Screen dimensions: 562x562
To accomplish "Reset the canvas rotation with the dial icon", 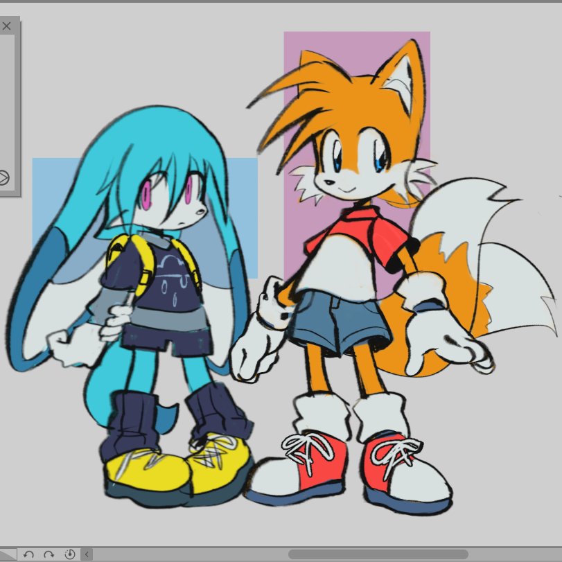I will pyautogui.click(x=70, y=554).
